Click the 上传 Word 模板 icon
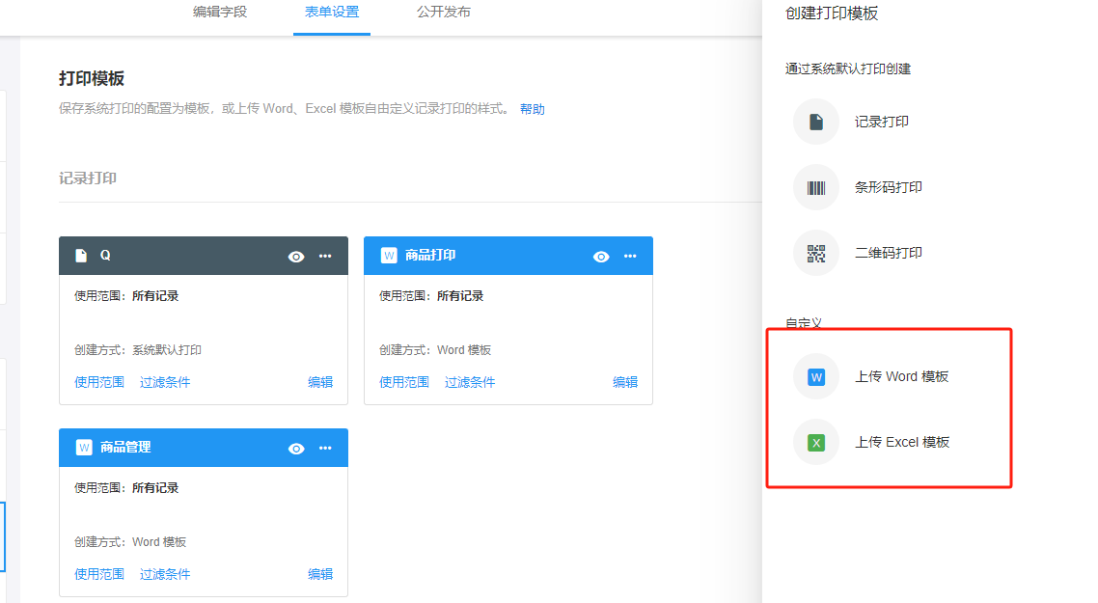 [816, 377]
